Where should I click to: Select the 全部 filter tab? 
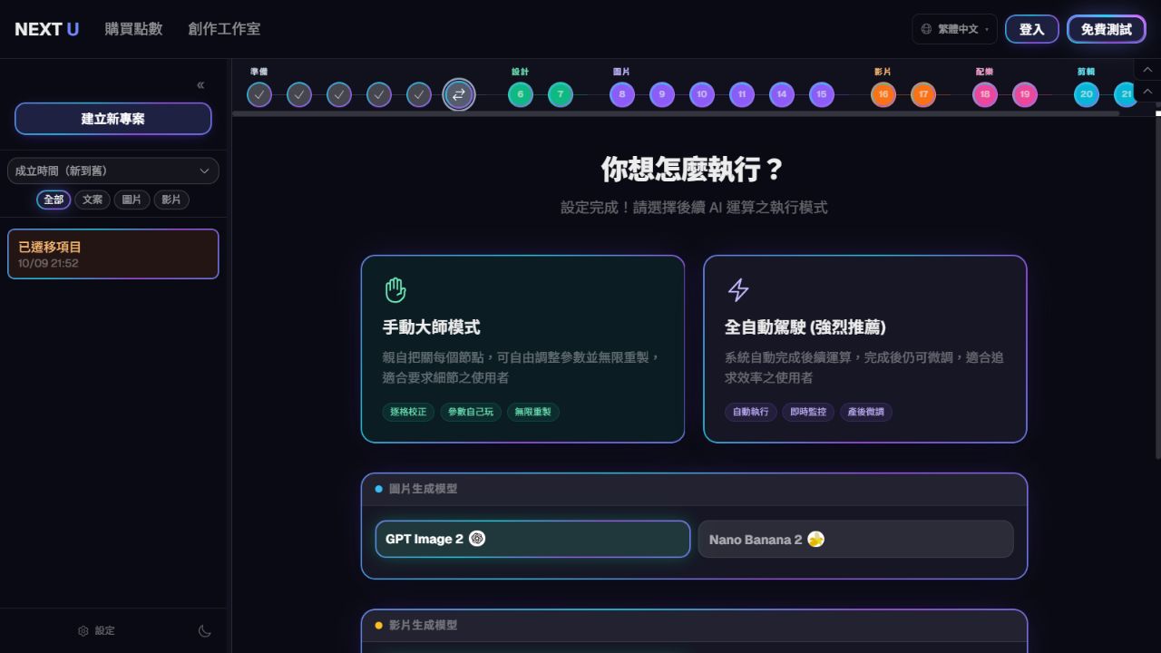coord(54,200)
